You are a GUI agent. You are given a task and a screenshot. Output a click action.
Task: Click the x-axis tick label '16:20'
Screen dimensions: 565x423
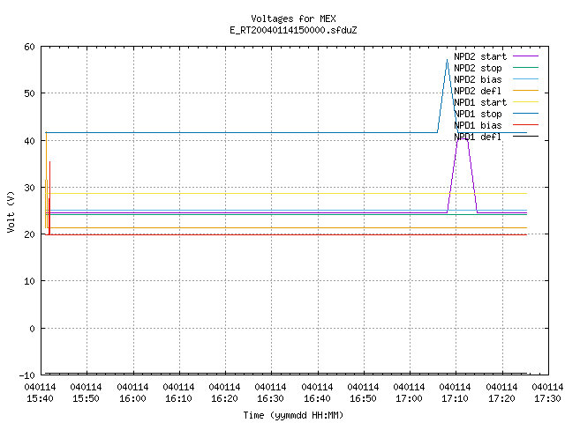(224, 398)
